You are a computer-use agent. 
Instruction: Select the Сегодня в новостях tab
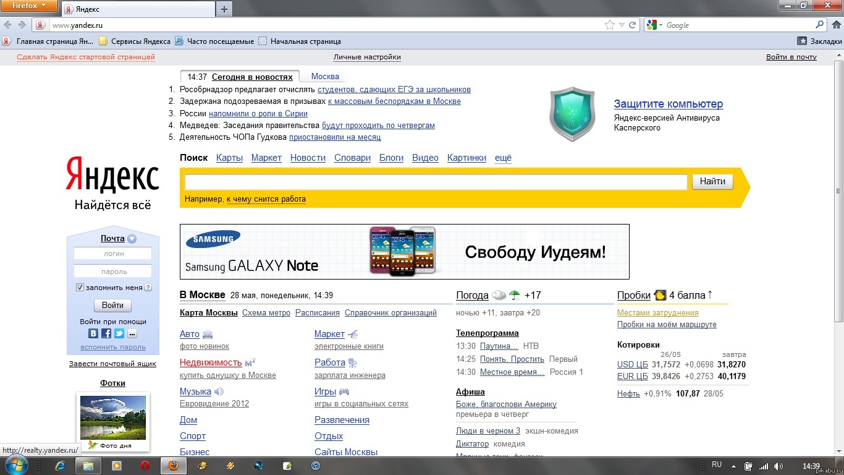(x=252, y=77)
